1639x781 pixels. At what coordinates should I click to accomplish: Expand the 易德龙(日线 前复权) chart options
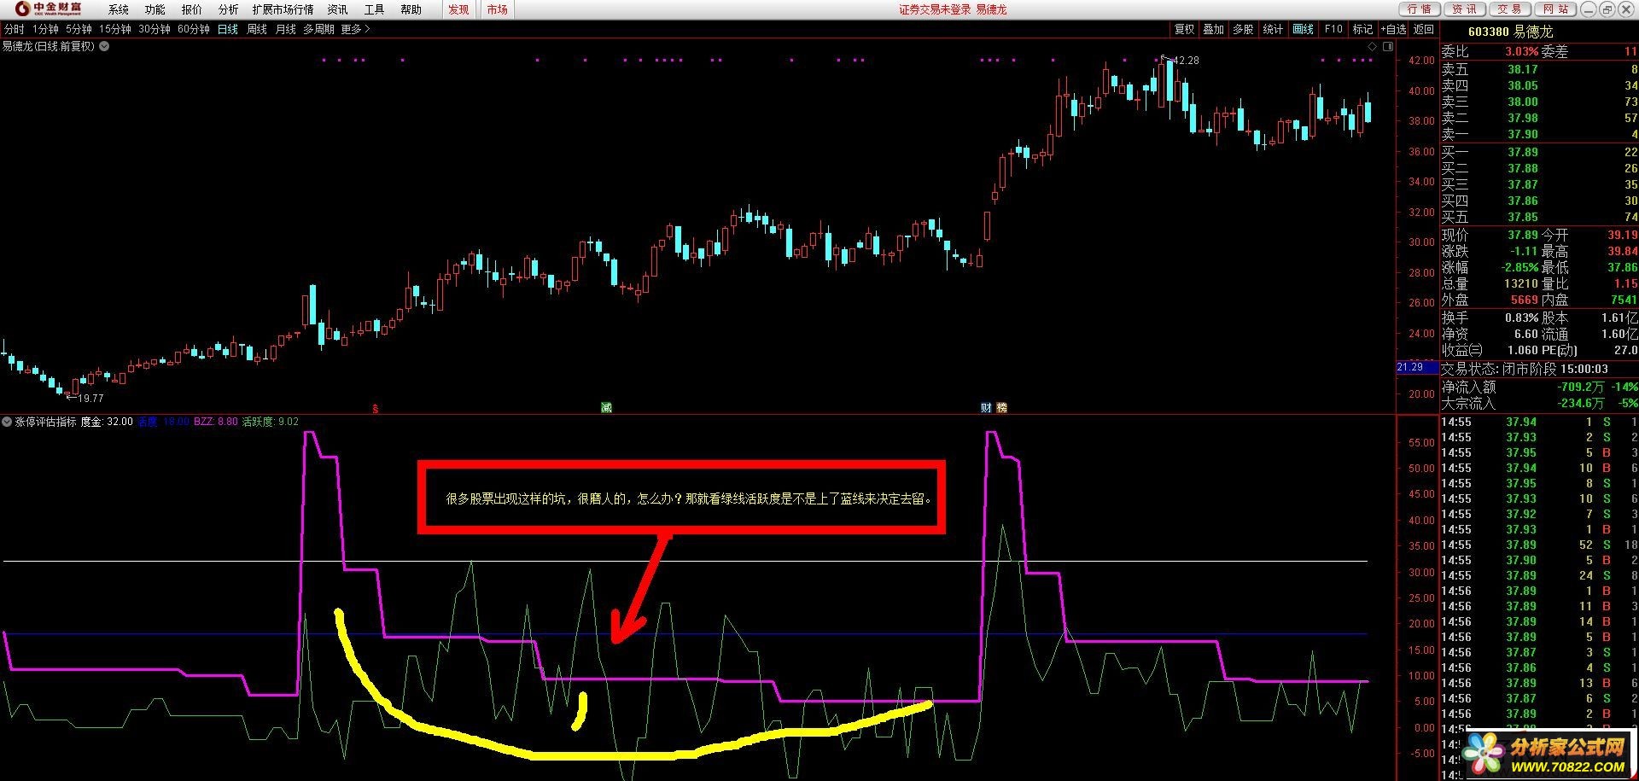(104, 46)
